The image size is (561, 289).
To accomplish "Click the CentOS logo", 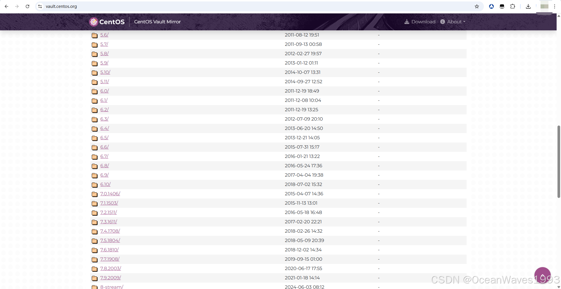I will (x=107, y=22).
